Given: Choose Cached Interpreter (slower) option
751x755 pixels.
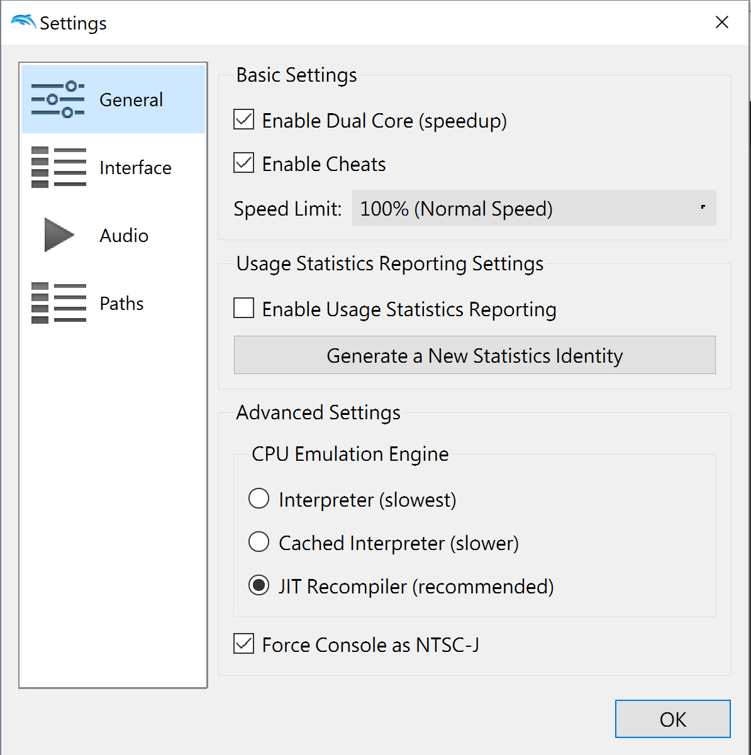Looking at the screenshot, I should click(x=259, y=541).
